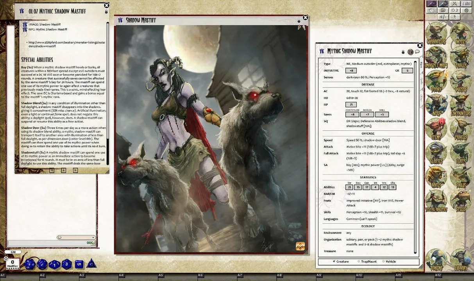Click the Reflex +7 save field
This screenshot has height=281, width=474.
click(367, 114)
